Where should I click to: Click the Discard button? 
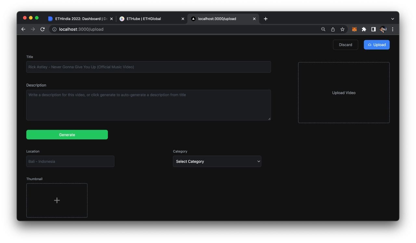point(345,45)
